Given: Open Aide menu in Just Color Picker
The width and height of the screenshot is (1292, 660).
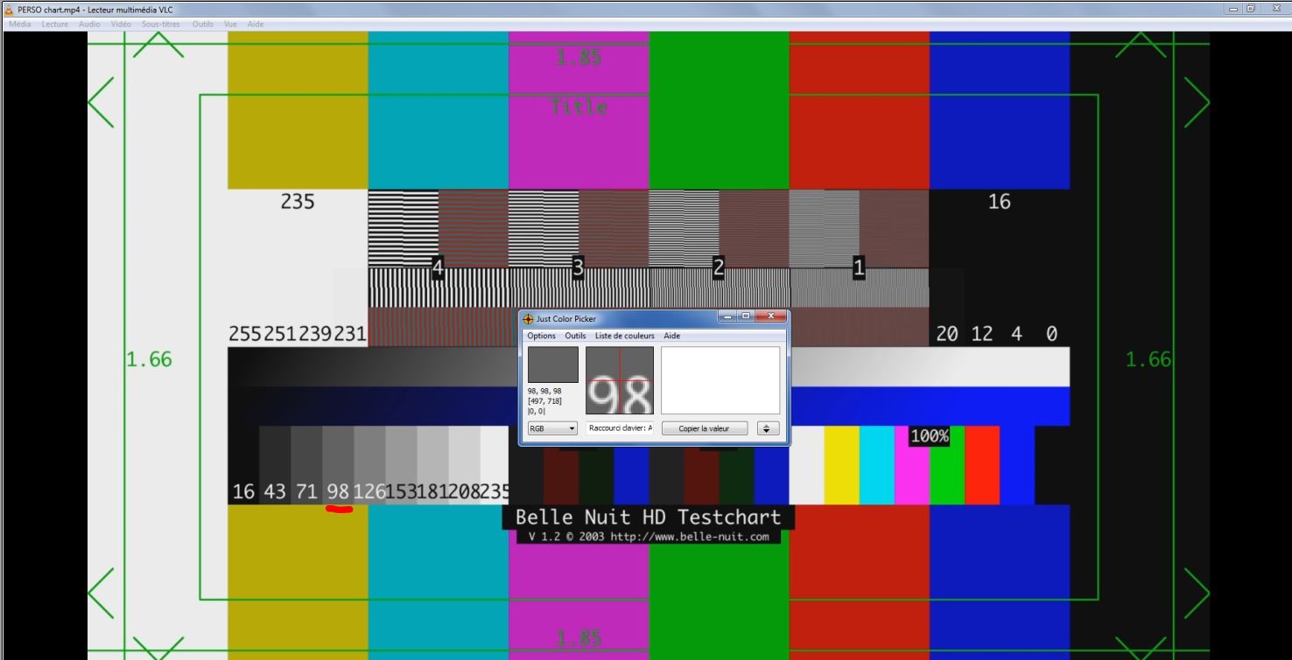Looking at the screenshot, I should click(672, 336).
